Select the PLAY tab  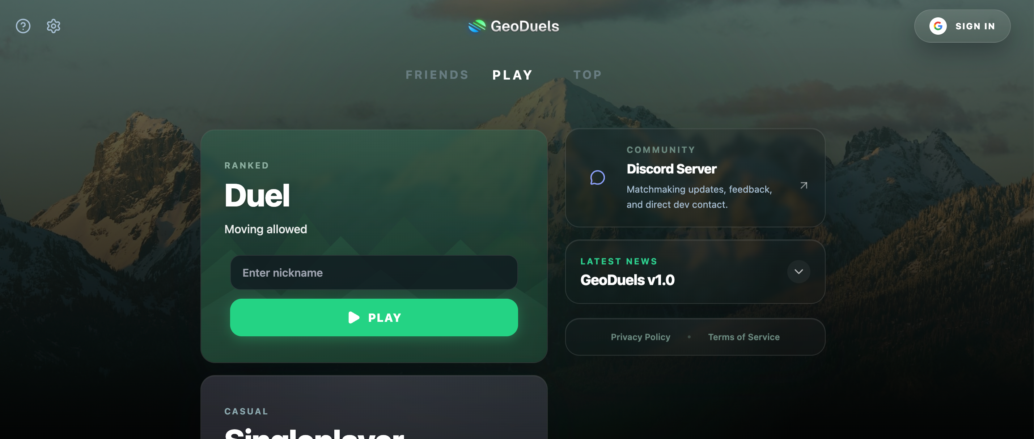(x=513, y=74)
